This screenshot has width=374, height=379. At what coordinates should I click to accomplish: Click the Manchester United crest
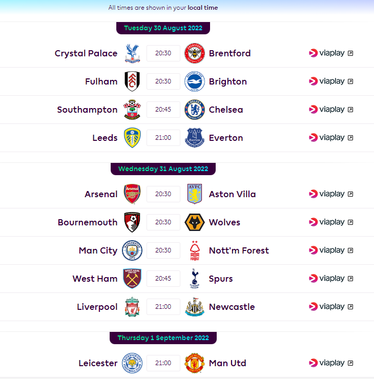tap(195, 363)
